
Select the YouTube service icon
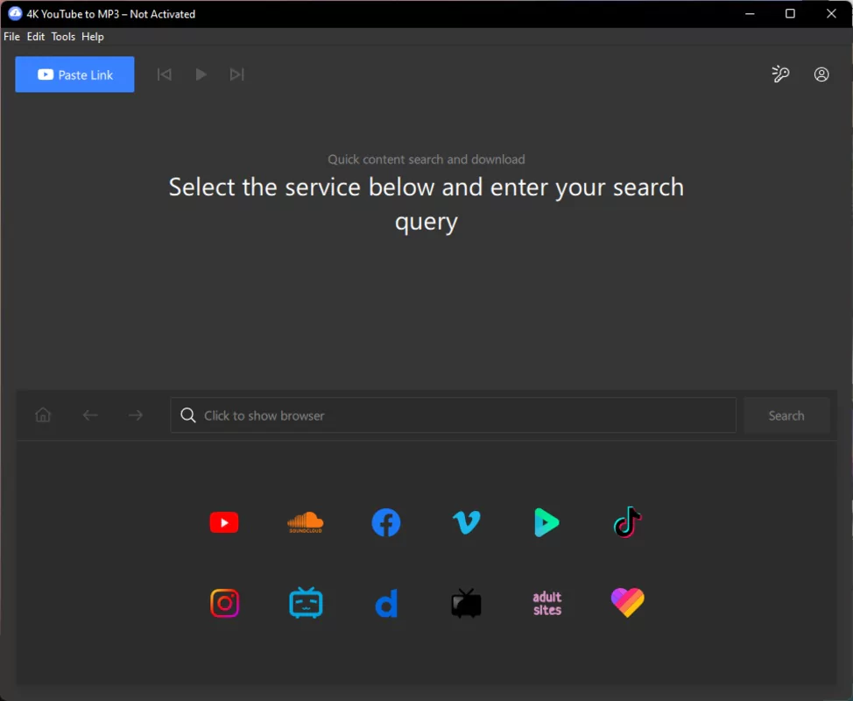[224, 522]
